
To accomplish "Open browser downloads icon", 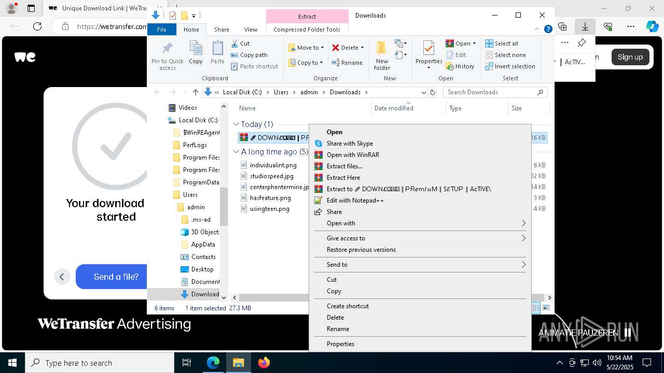I will pos(585,26).
